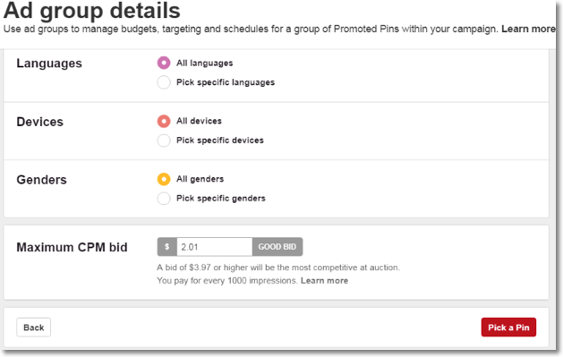The image size is (563, 357).
Task: Click the Maximum CPM bid label
Action: click(72, 247)
